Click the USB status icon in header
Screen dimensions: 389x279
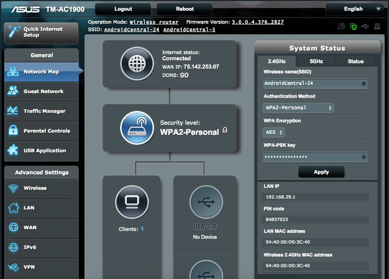(x=365, y=26)
